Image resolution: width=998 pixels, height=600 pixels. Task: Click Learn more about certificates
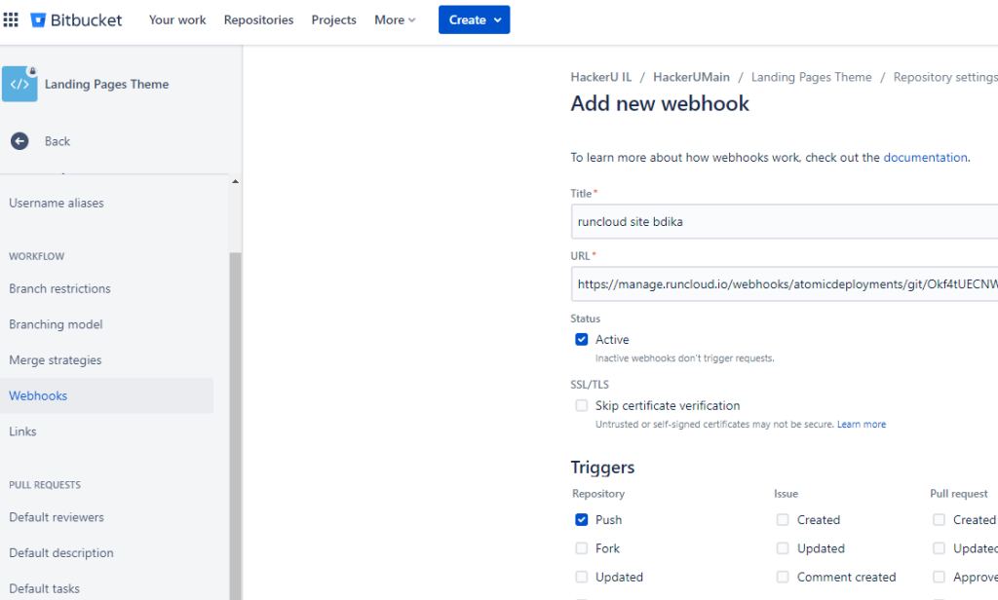[861, 425]
